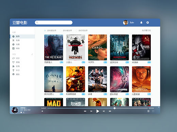The width and height of the screenshot is (177, 132).
Task: Click the small square icon under now-playing title
Action: 21,112
